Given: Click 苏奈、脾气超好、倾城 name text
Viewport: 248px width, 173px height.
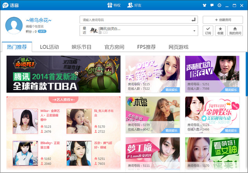Looking at the screenshot, I should pyautogui.click(x=103, y=145).
